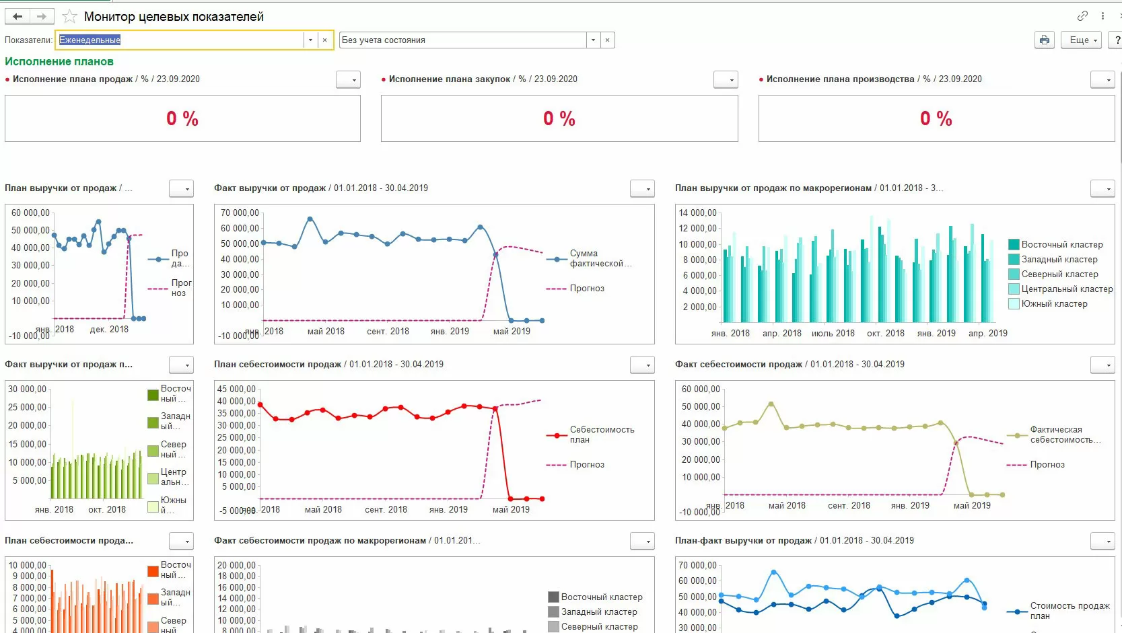Image resolution: width=1122 pixels, height=633 pixels.
Task: Open dropdown for Факт себестоимости продаж 01.01.2018 - 30.04.2019 chart
Action: point(1102,365)
